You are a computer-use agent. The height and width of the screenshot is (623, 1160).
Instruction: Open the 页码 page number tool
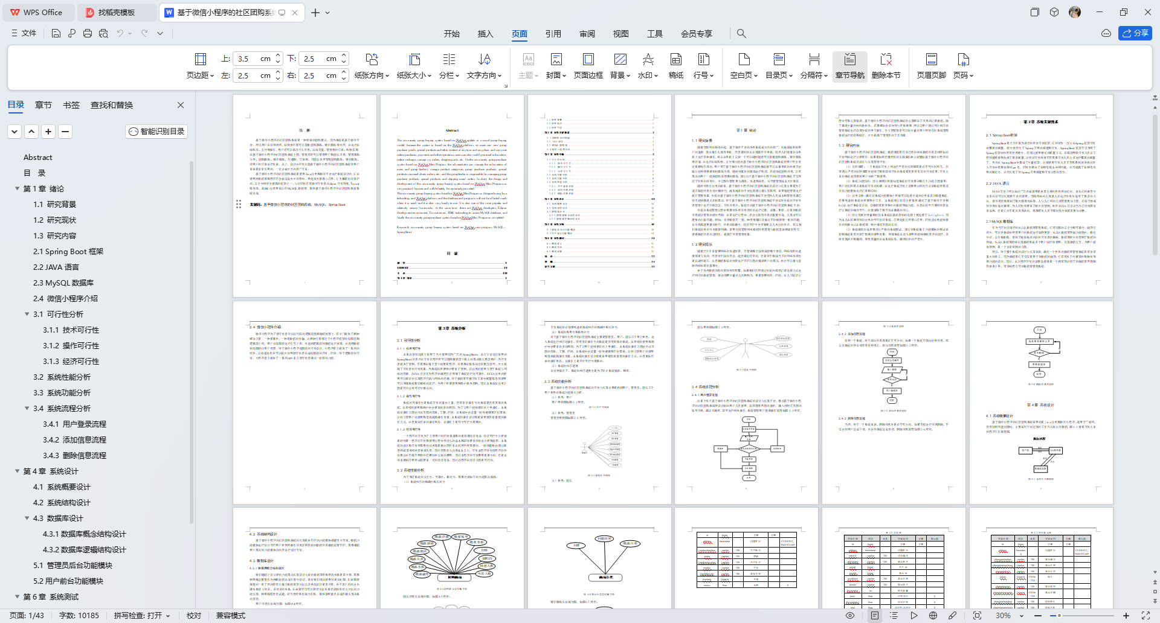click(x=963, y=66)
